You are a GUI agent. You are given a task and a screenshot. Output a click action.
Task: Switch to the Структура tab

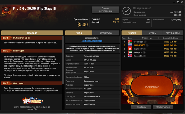[106, 33]
